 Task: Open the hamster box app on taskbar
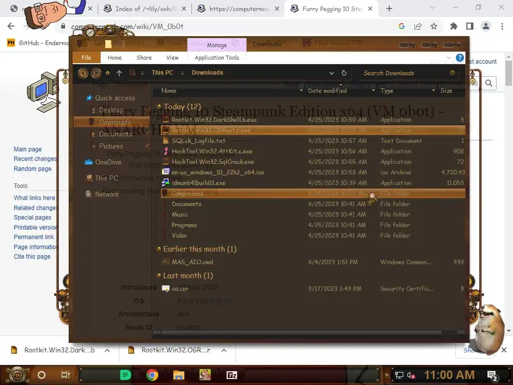(x=205, y=375)
